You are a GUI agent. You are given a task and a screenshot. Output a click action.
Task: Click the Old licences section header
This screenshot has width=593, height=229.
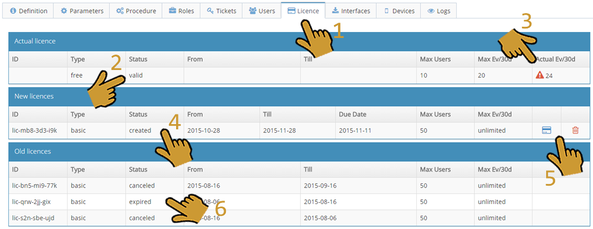(299, 151)
